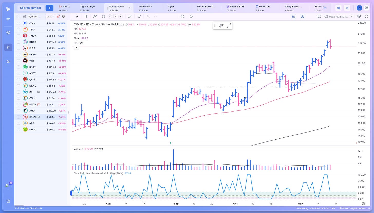Screen dimensions: 374x213
Task: Open the star watchlists icon in sidebar
Action: 8,47
